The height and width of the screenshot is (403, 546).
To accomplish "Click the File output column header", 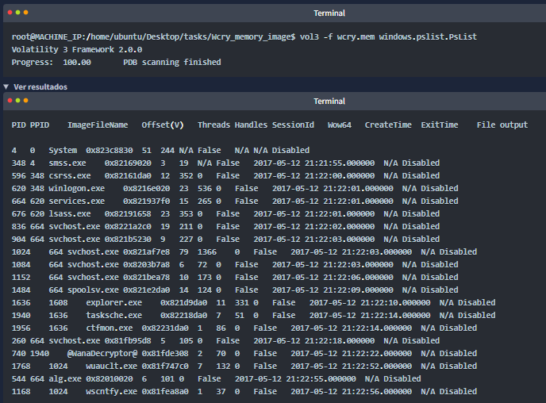I will coord(502,125).
